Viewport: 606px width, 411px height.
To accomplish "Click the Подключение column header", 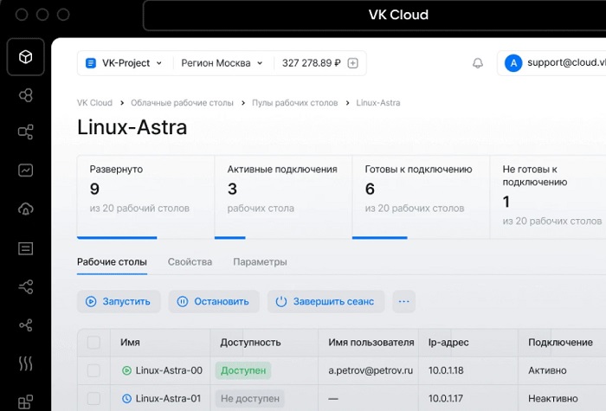I will tap(560, 343).
